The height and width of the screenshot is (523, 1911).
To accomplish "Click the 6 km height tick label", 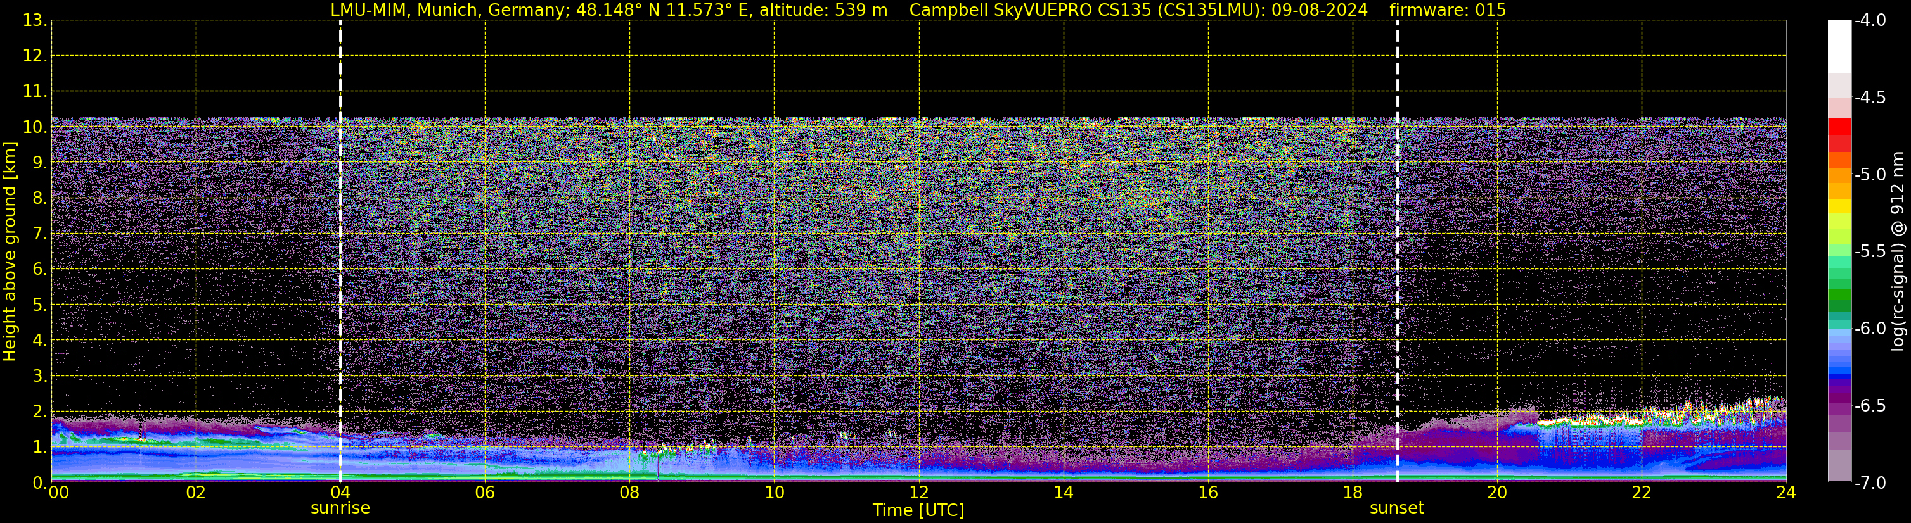I will pos(39,269).
